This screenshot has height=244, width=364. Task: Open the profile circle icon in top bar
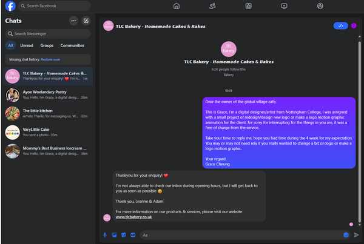point(320,6)
